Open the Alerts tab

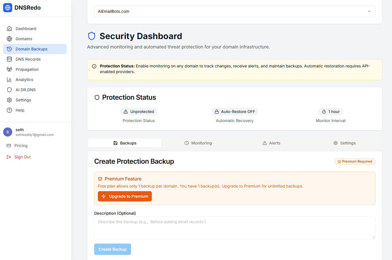point(271,143)
